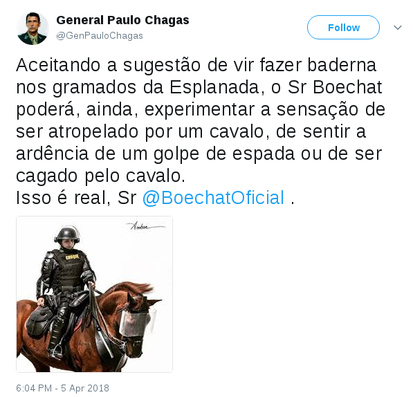The image size is (413, 397).
Task: Click the CHOQUE vest label on rider
Action: (72, 257)
